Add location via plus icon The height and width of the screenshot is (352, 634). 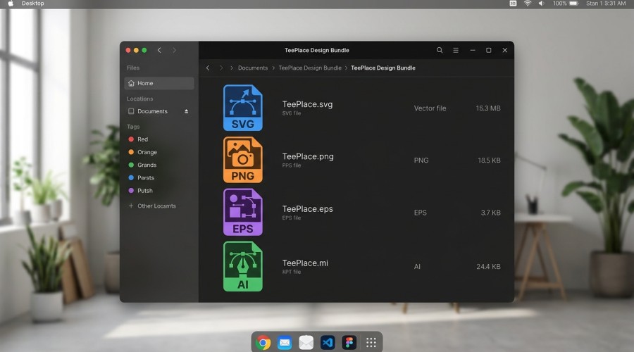(130, 206)
